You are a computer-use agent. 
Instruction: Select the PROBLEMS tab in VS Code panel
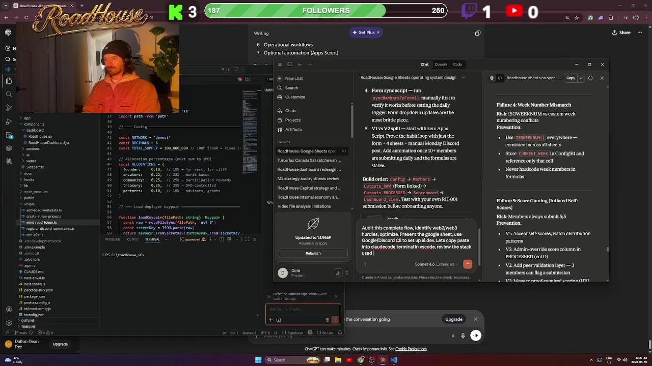point(113,239)
